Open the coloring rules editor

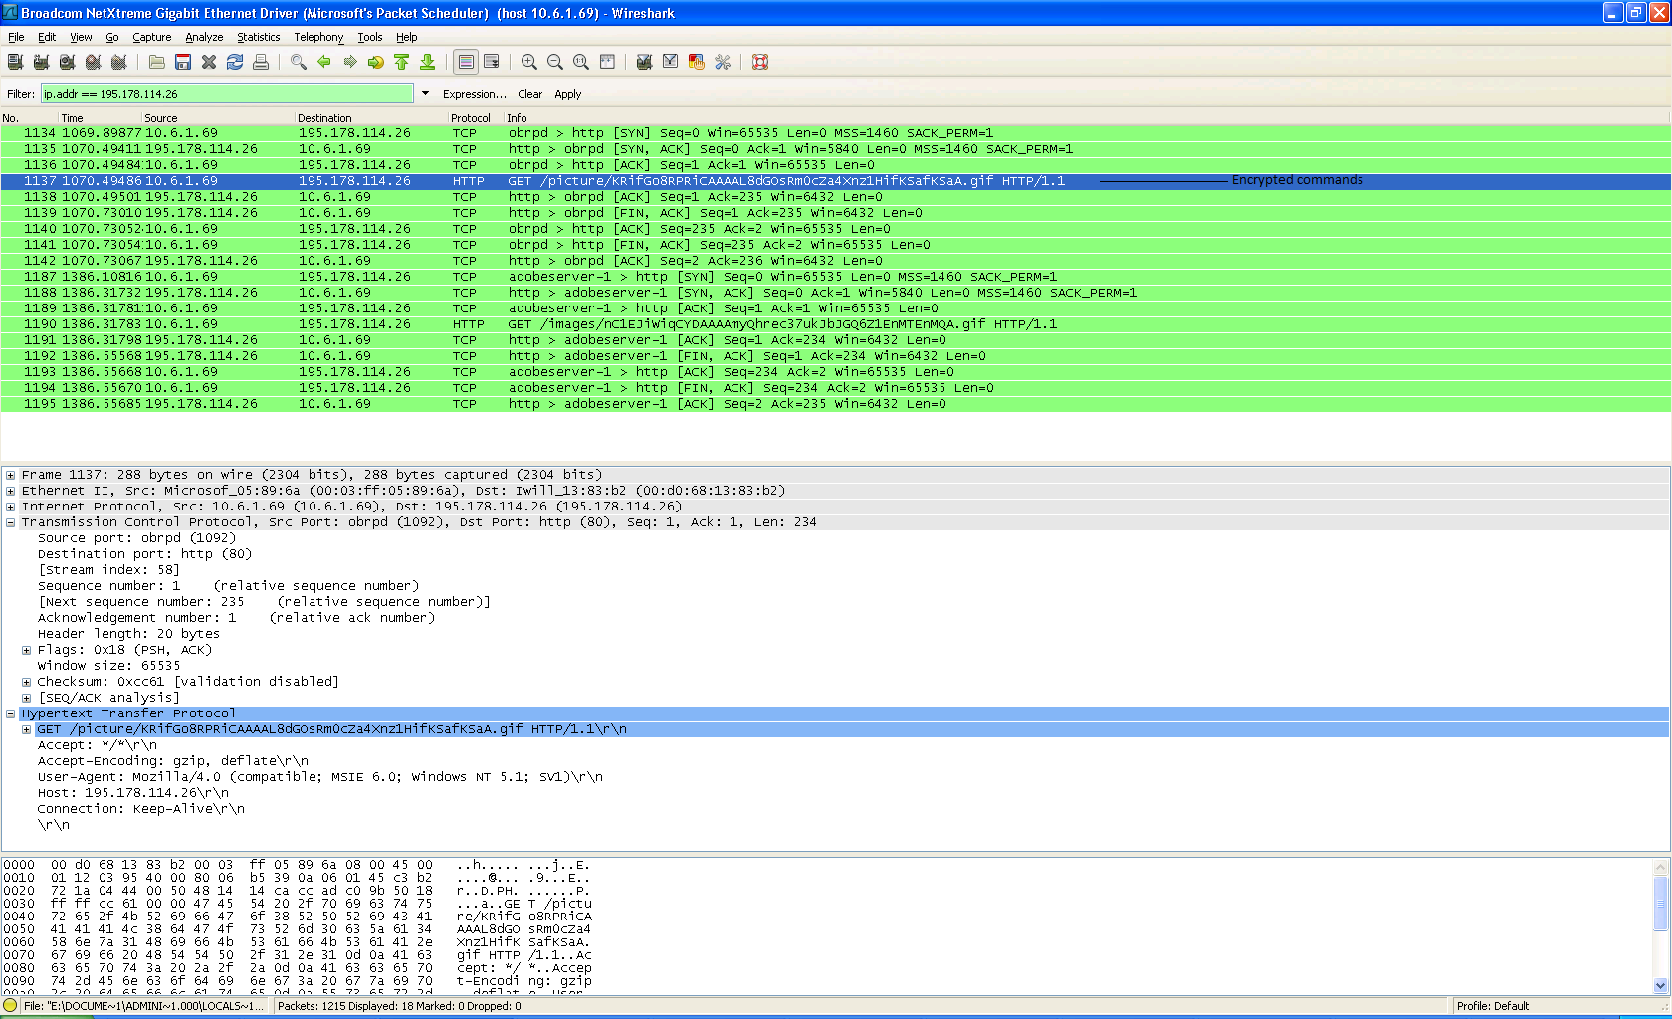coord(697,62)
